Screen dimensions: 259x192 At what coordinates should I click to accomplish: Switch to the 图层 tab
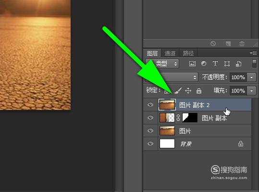(x=152, y=53)
